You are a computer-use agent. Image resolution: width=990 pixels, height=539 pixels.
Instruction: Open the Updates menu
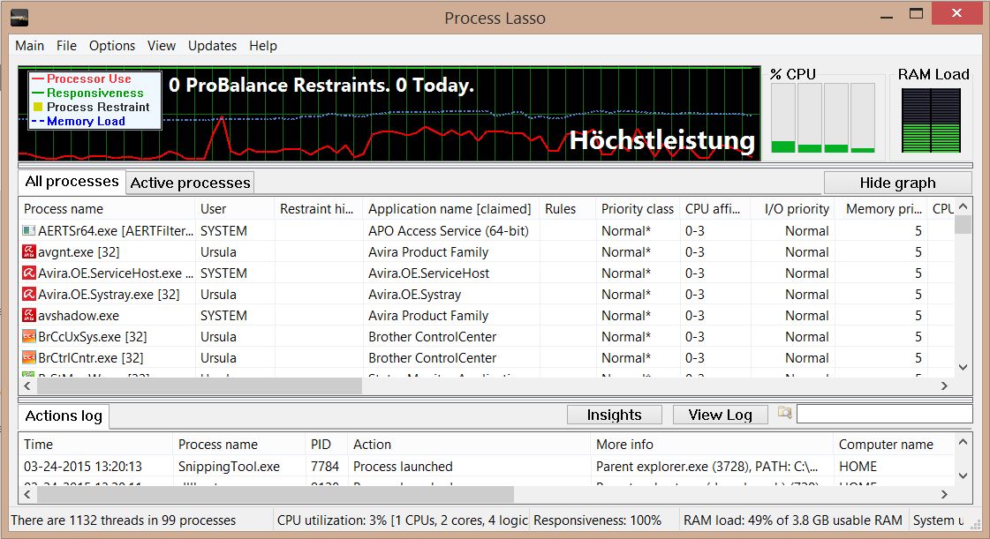pyautogui.click(x=212, y=45)
